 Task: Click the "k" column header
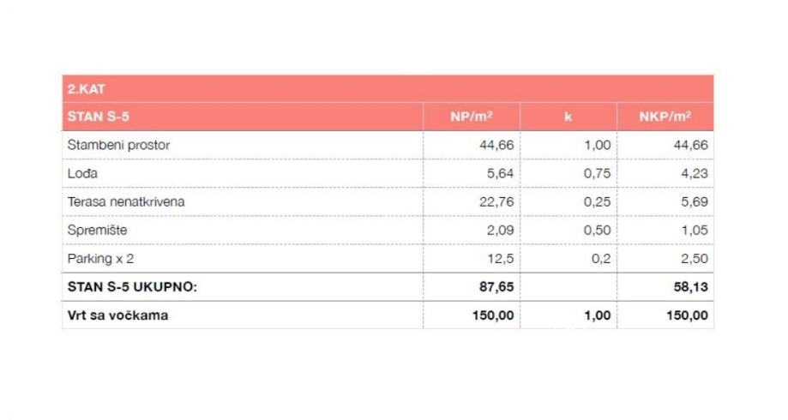[568, 117]
